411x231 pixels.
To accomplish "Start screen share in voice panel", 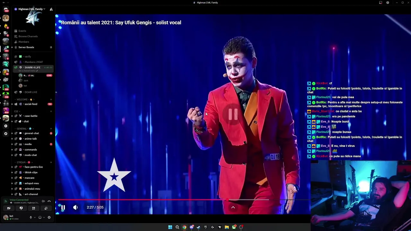I will [x=21, y=208].
